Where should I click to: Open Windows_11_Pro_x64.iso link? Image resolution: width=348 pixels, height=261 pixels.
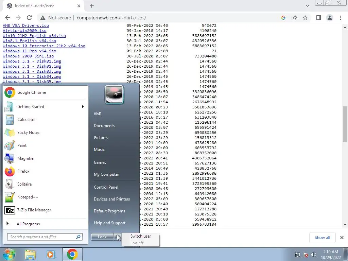[29, 51]
